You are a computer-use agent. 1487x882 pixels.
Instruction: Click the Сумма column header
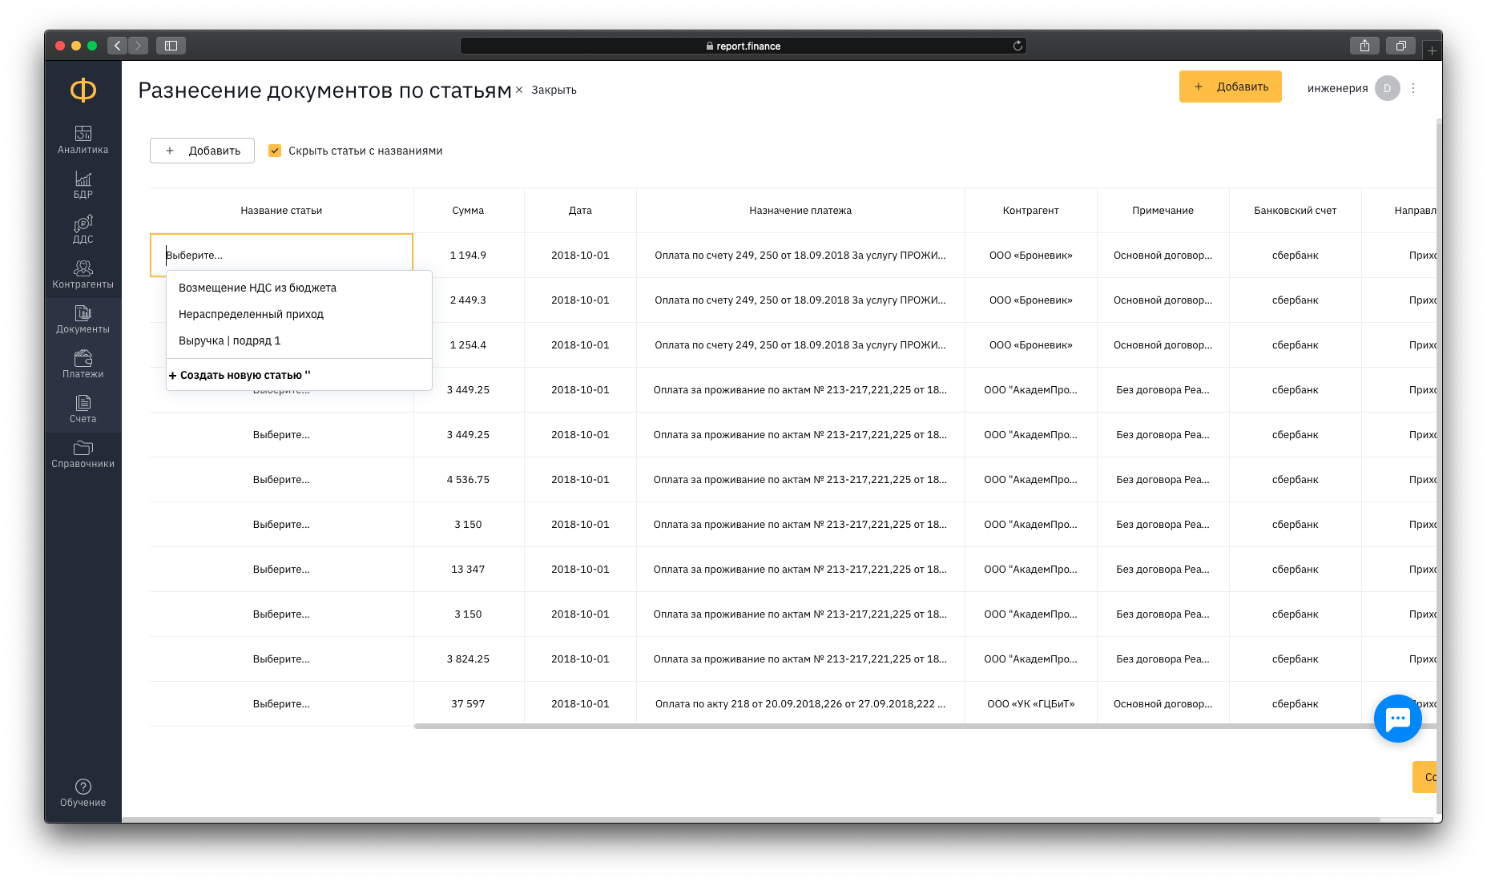(468, 211)
